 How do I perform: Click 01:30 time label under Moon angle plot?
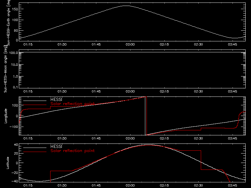(62, 91)
